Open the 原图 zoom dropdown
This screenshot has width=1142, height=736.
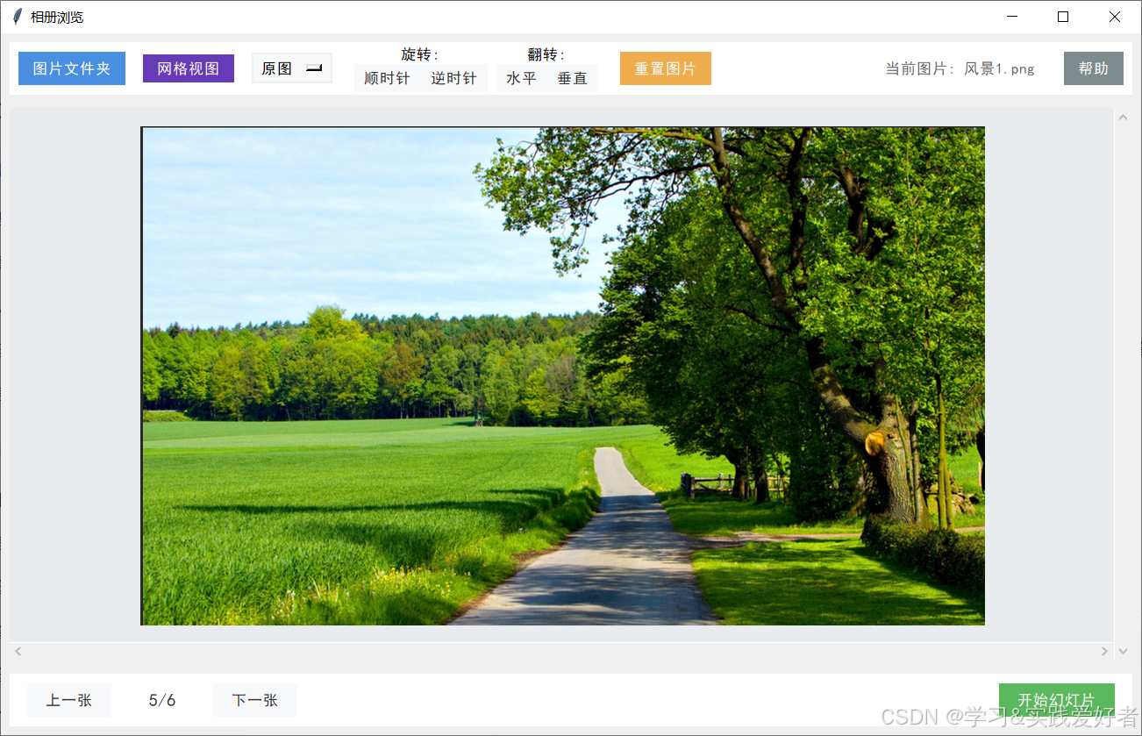(292, 68)
